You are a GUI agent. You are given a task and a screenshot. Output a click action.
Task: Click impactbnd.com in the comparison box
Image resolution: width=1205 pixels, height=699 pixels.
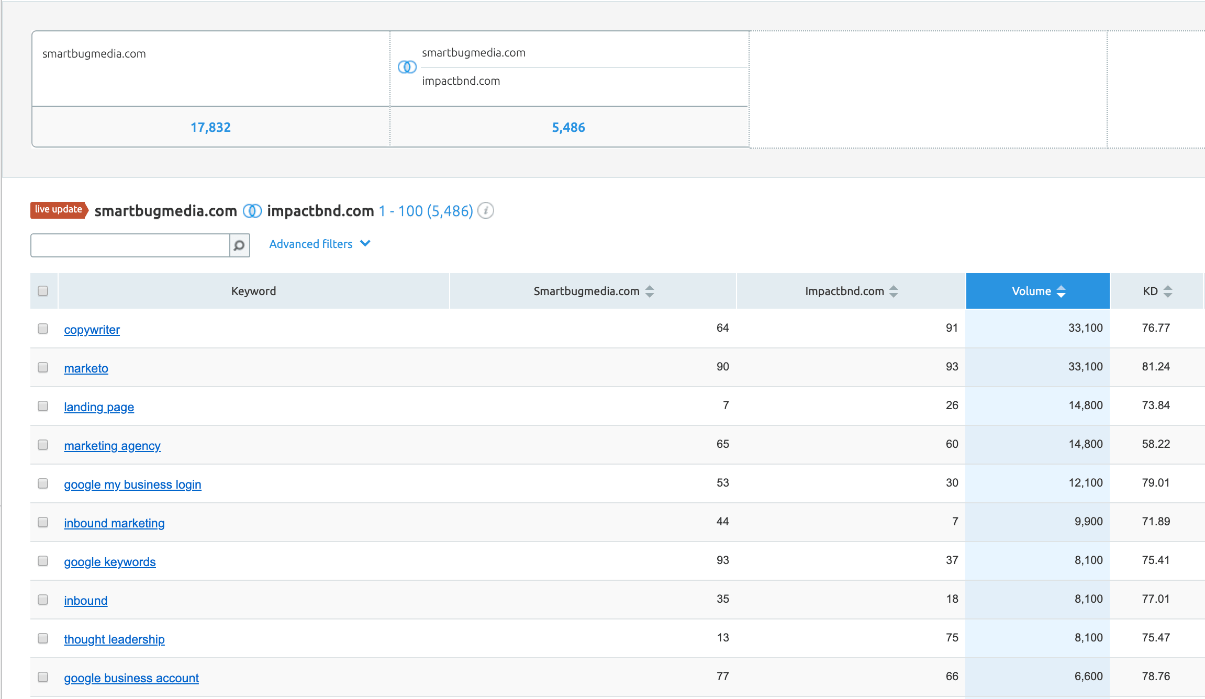(461, 81)
